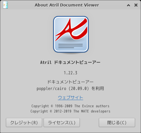Image resolution: width=141 pixels, height=133 pixels.
Task: Click the version number 1.22.3
Action: [x=70, y=73]
